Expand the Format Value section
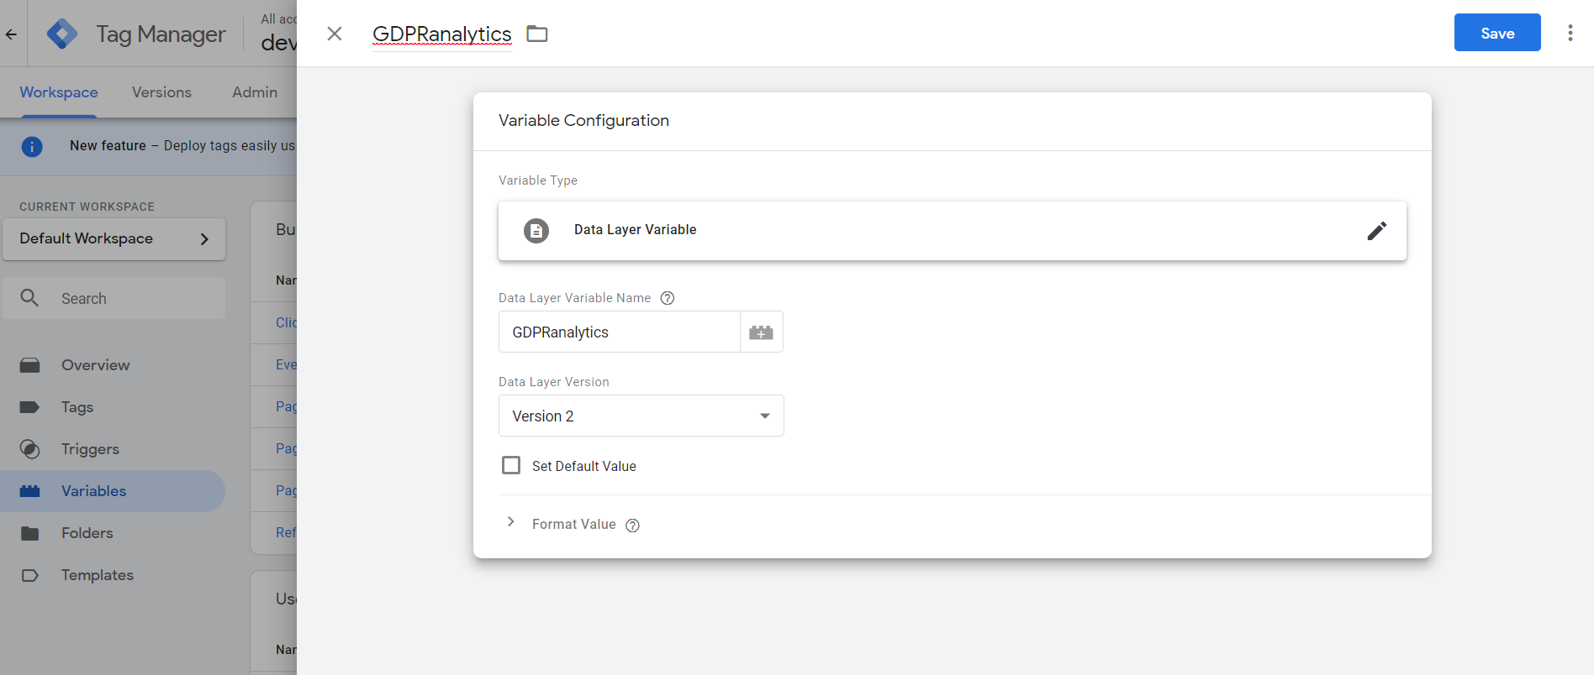Screen dimensions: 1594x675 tap(510, 522)
